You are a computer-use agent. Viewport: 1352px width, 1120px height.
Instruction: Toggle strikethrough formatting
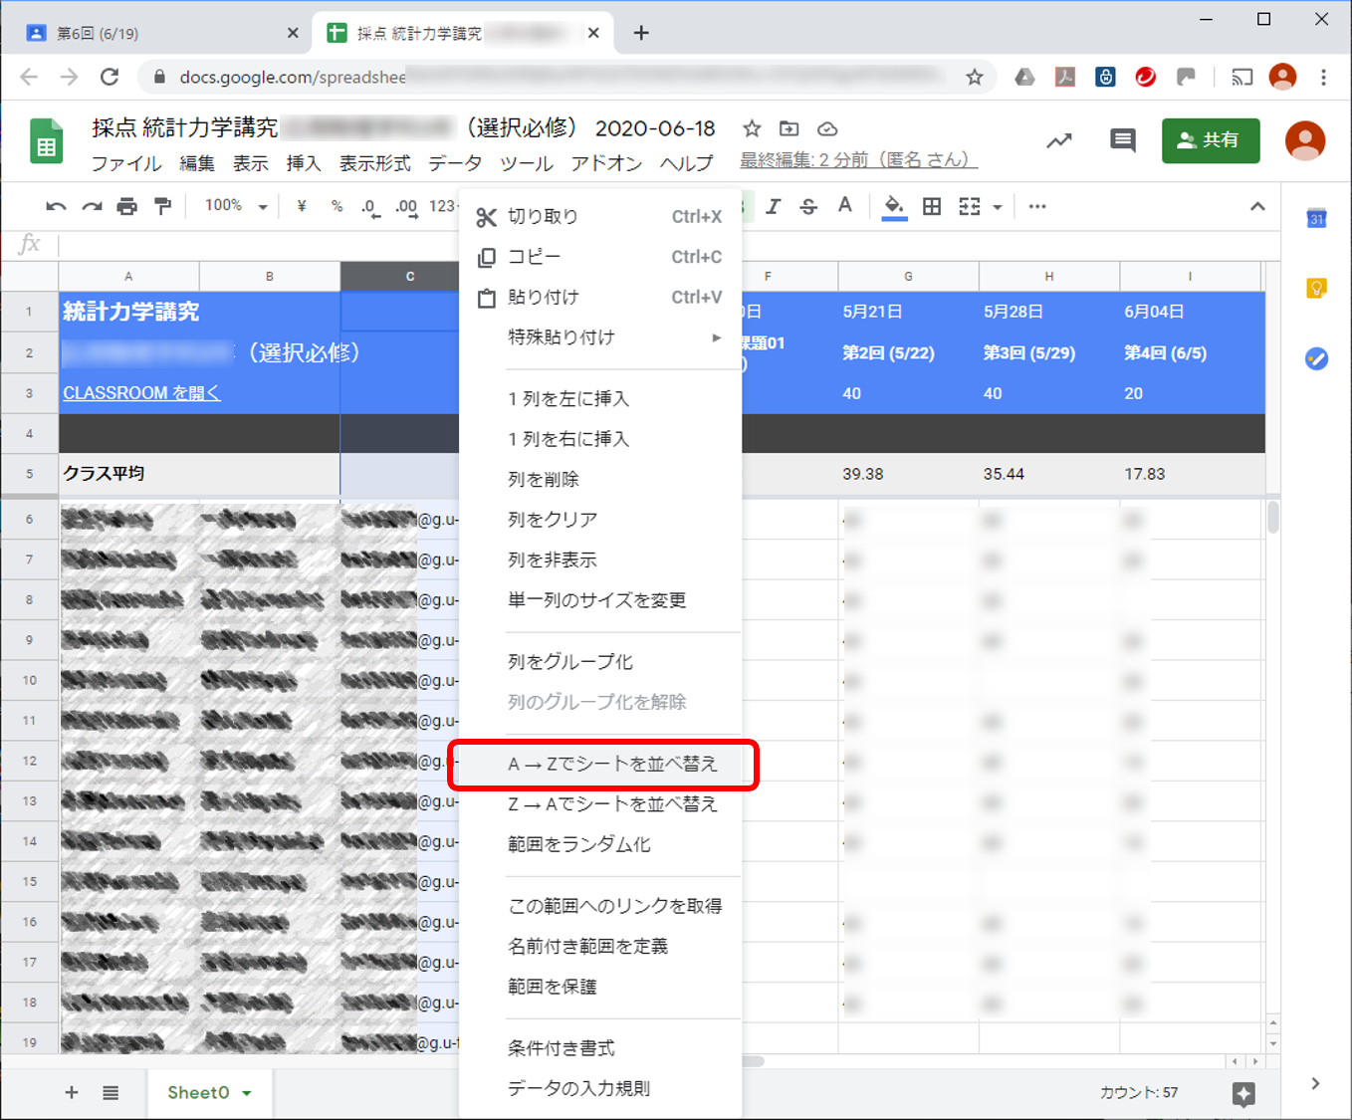pos(808,206)
